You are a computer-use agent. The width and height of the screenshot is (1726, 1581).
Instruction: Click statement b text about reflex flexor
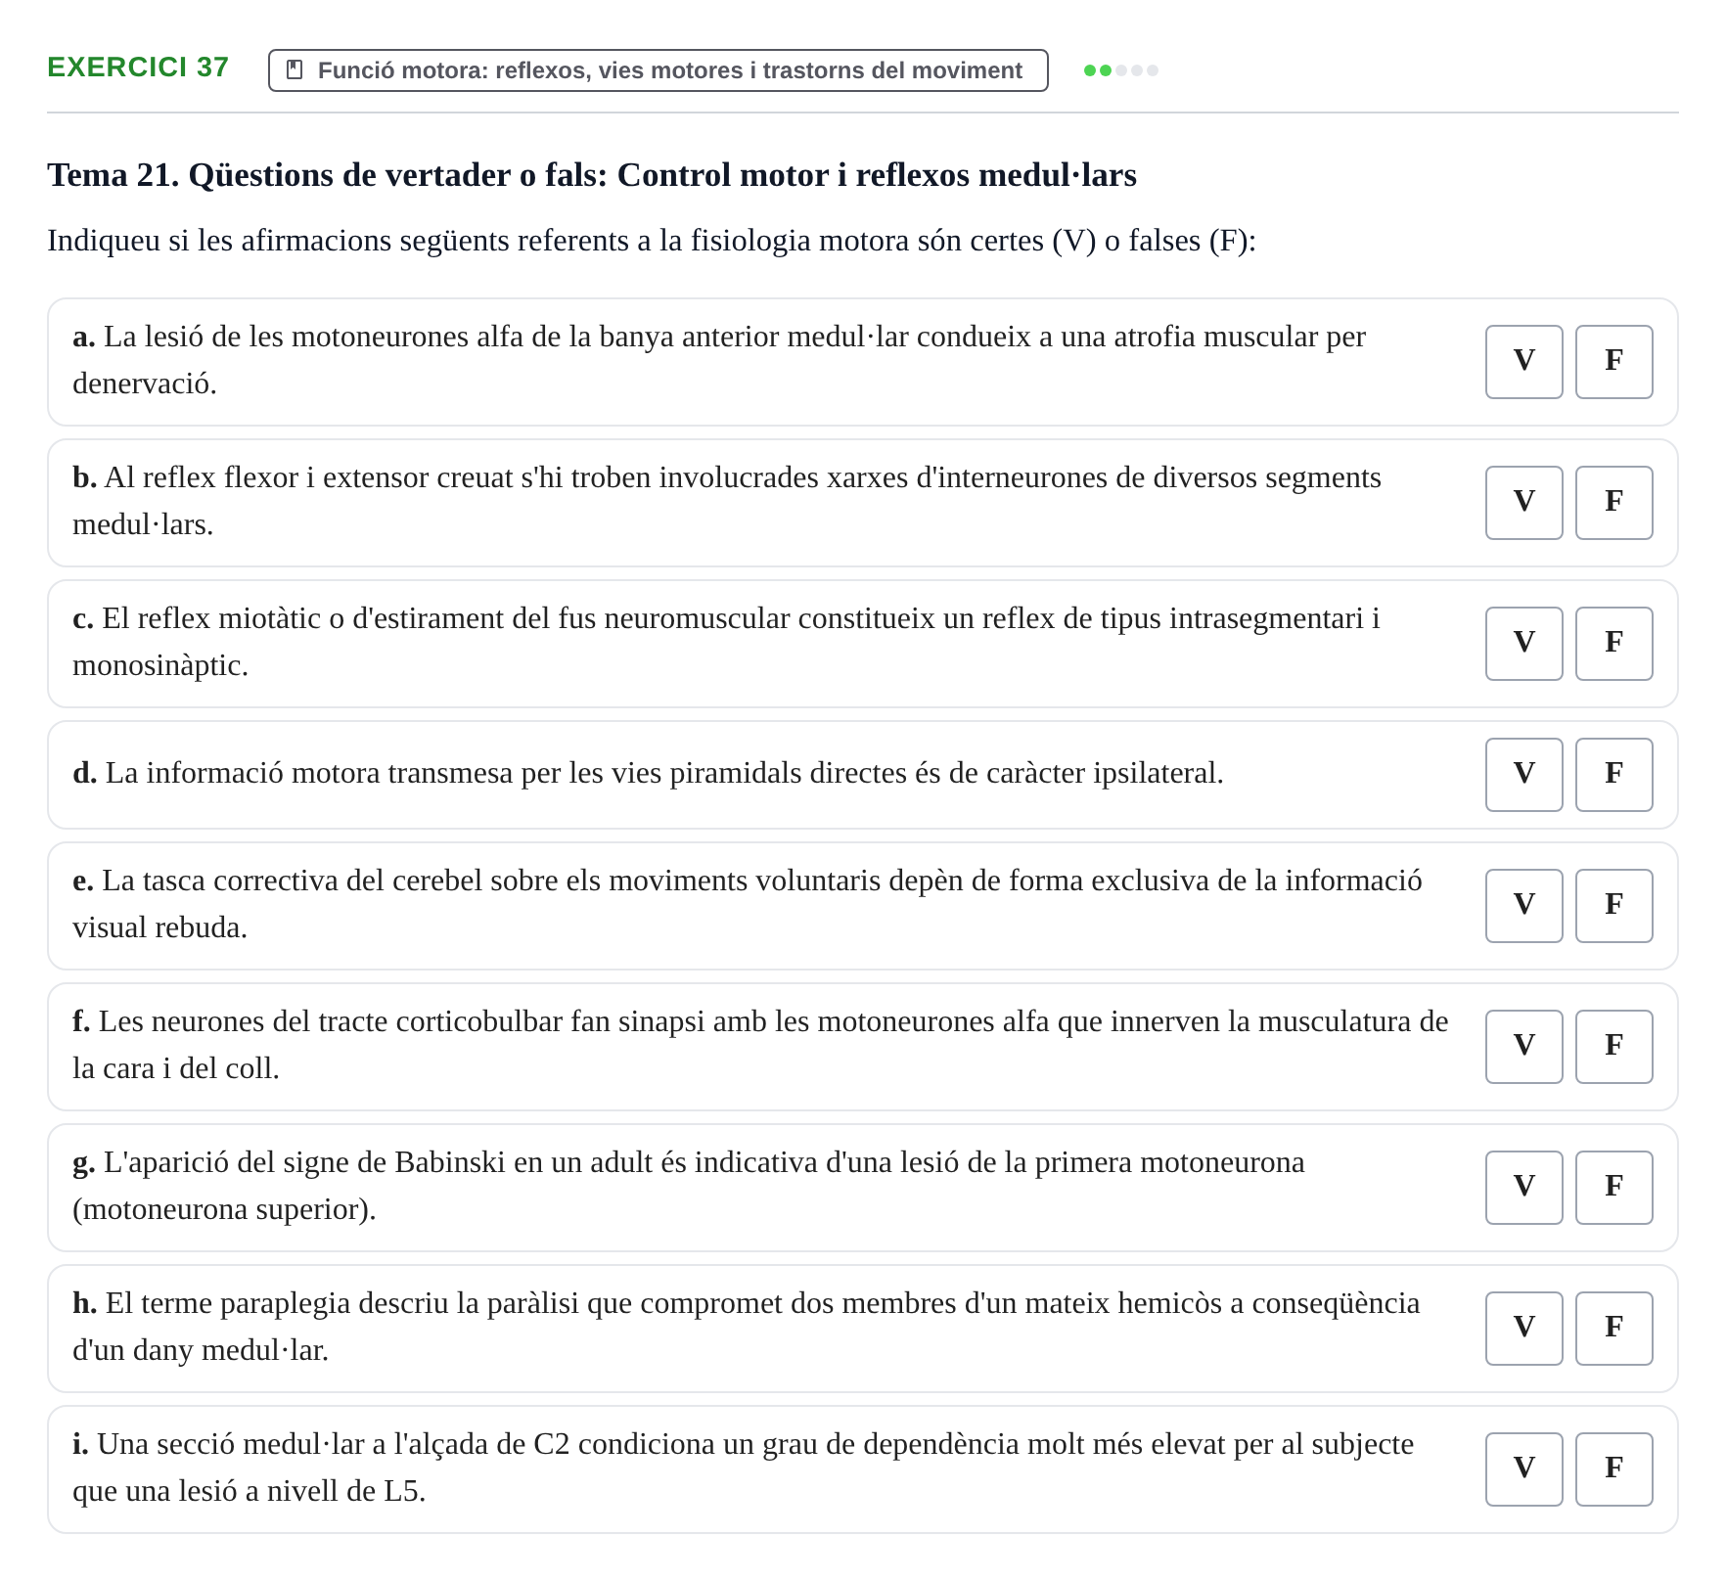pos(727,501)
